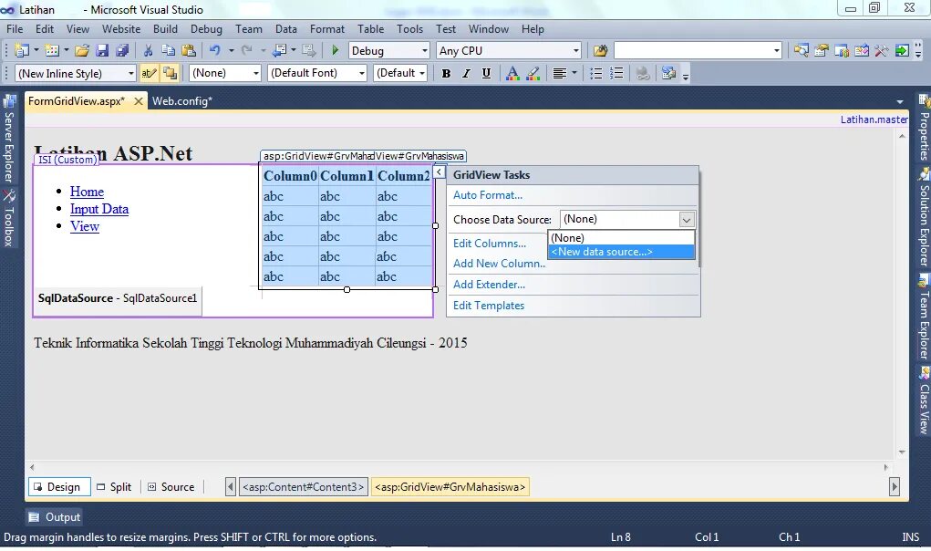Image resolution: width=931 pixels, height=551 pixels.
Task: Open the Default Font dropdown
Action: pyautogui.click(x=317, y=73)
